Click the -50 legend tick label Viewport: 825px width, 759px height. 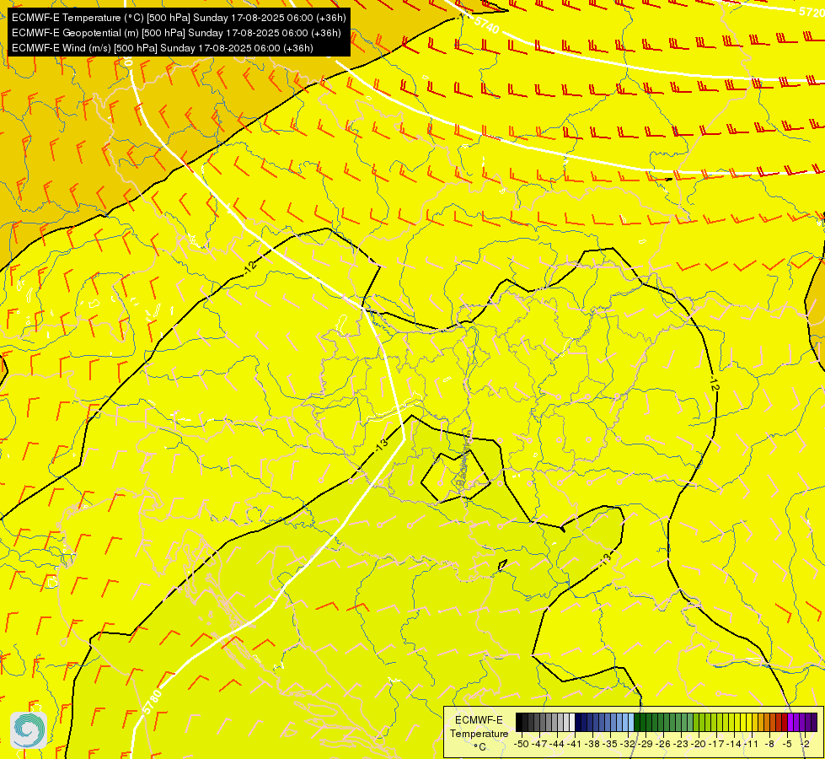[x=521, y=744]
